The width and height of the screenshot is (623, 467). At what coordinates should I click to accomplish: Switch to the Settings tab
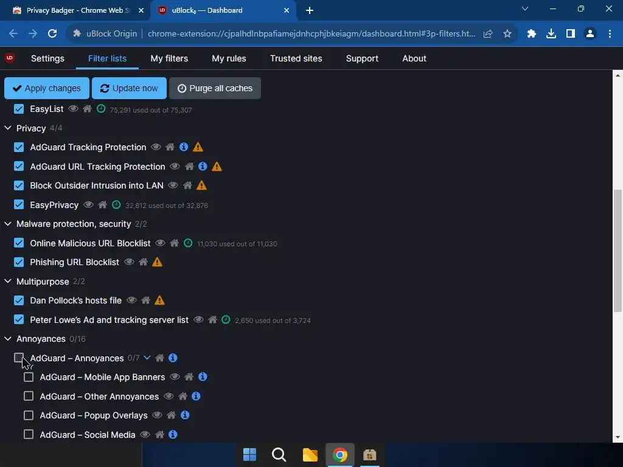click(47, 58)
